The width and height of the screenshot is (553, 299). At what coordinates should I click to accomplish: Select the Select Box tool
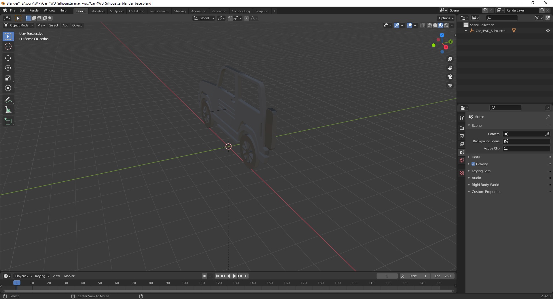(x=8, y=37)
